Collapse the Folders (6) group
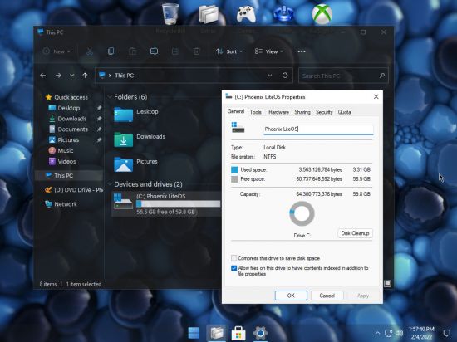 coord(110,97)
